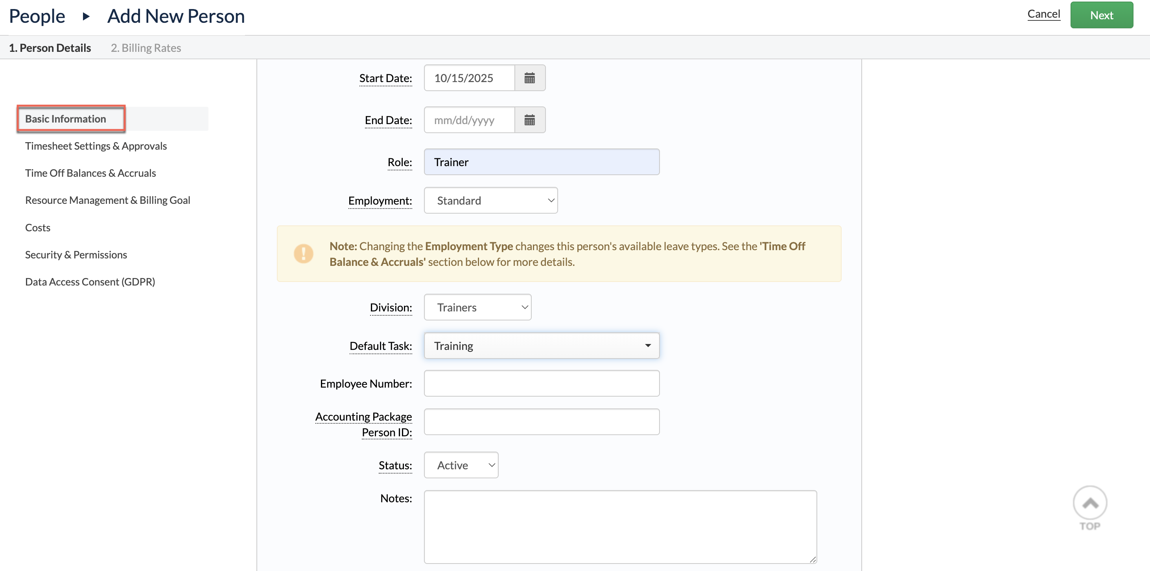Open Data Access Consent (GDPR) section
The image size is (1150, 571).
tap(90, 282)
